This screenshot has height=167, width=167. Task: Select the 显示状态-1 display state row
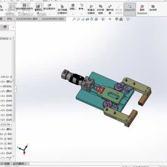tap(5, 38)
